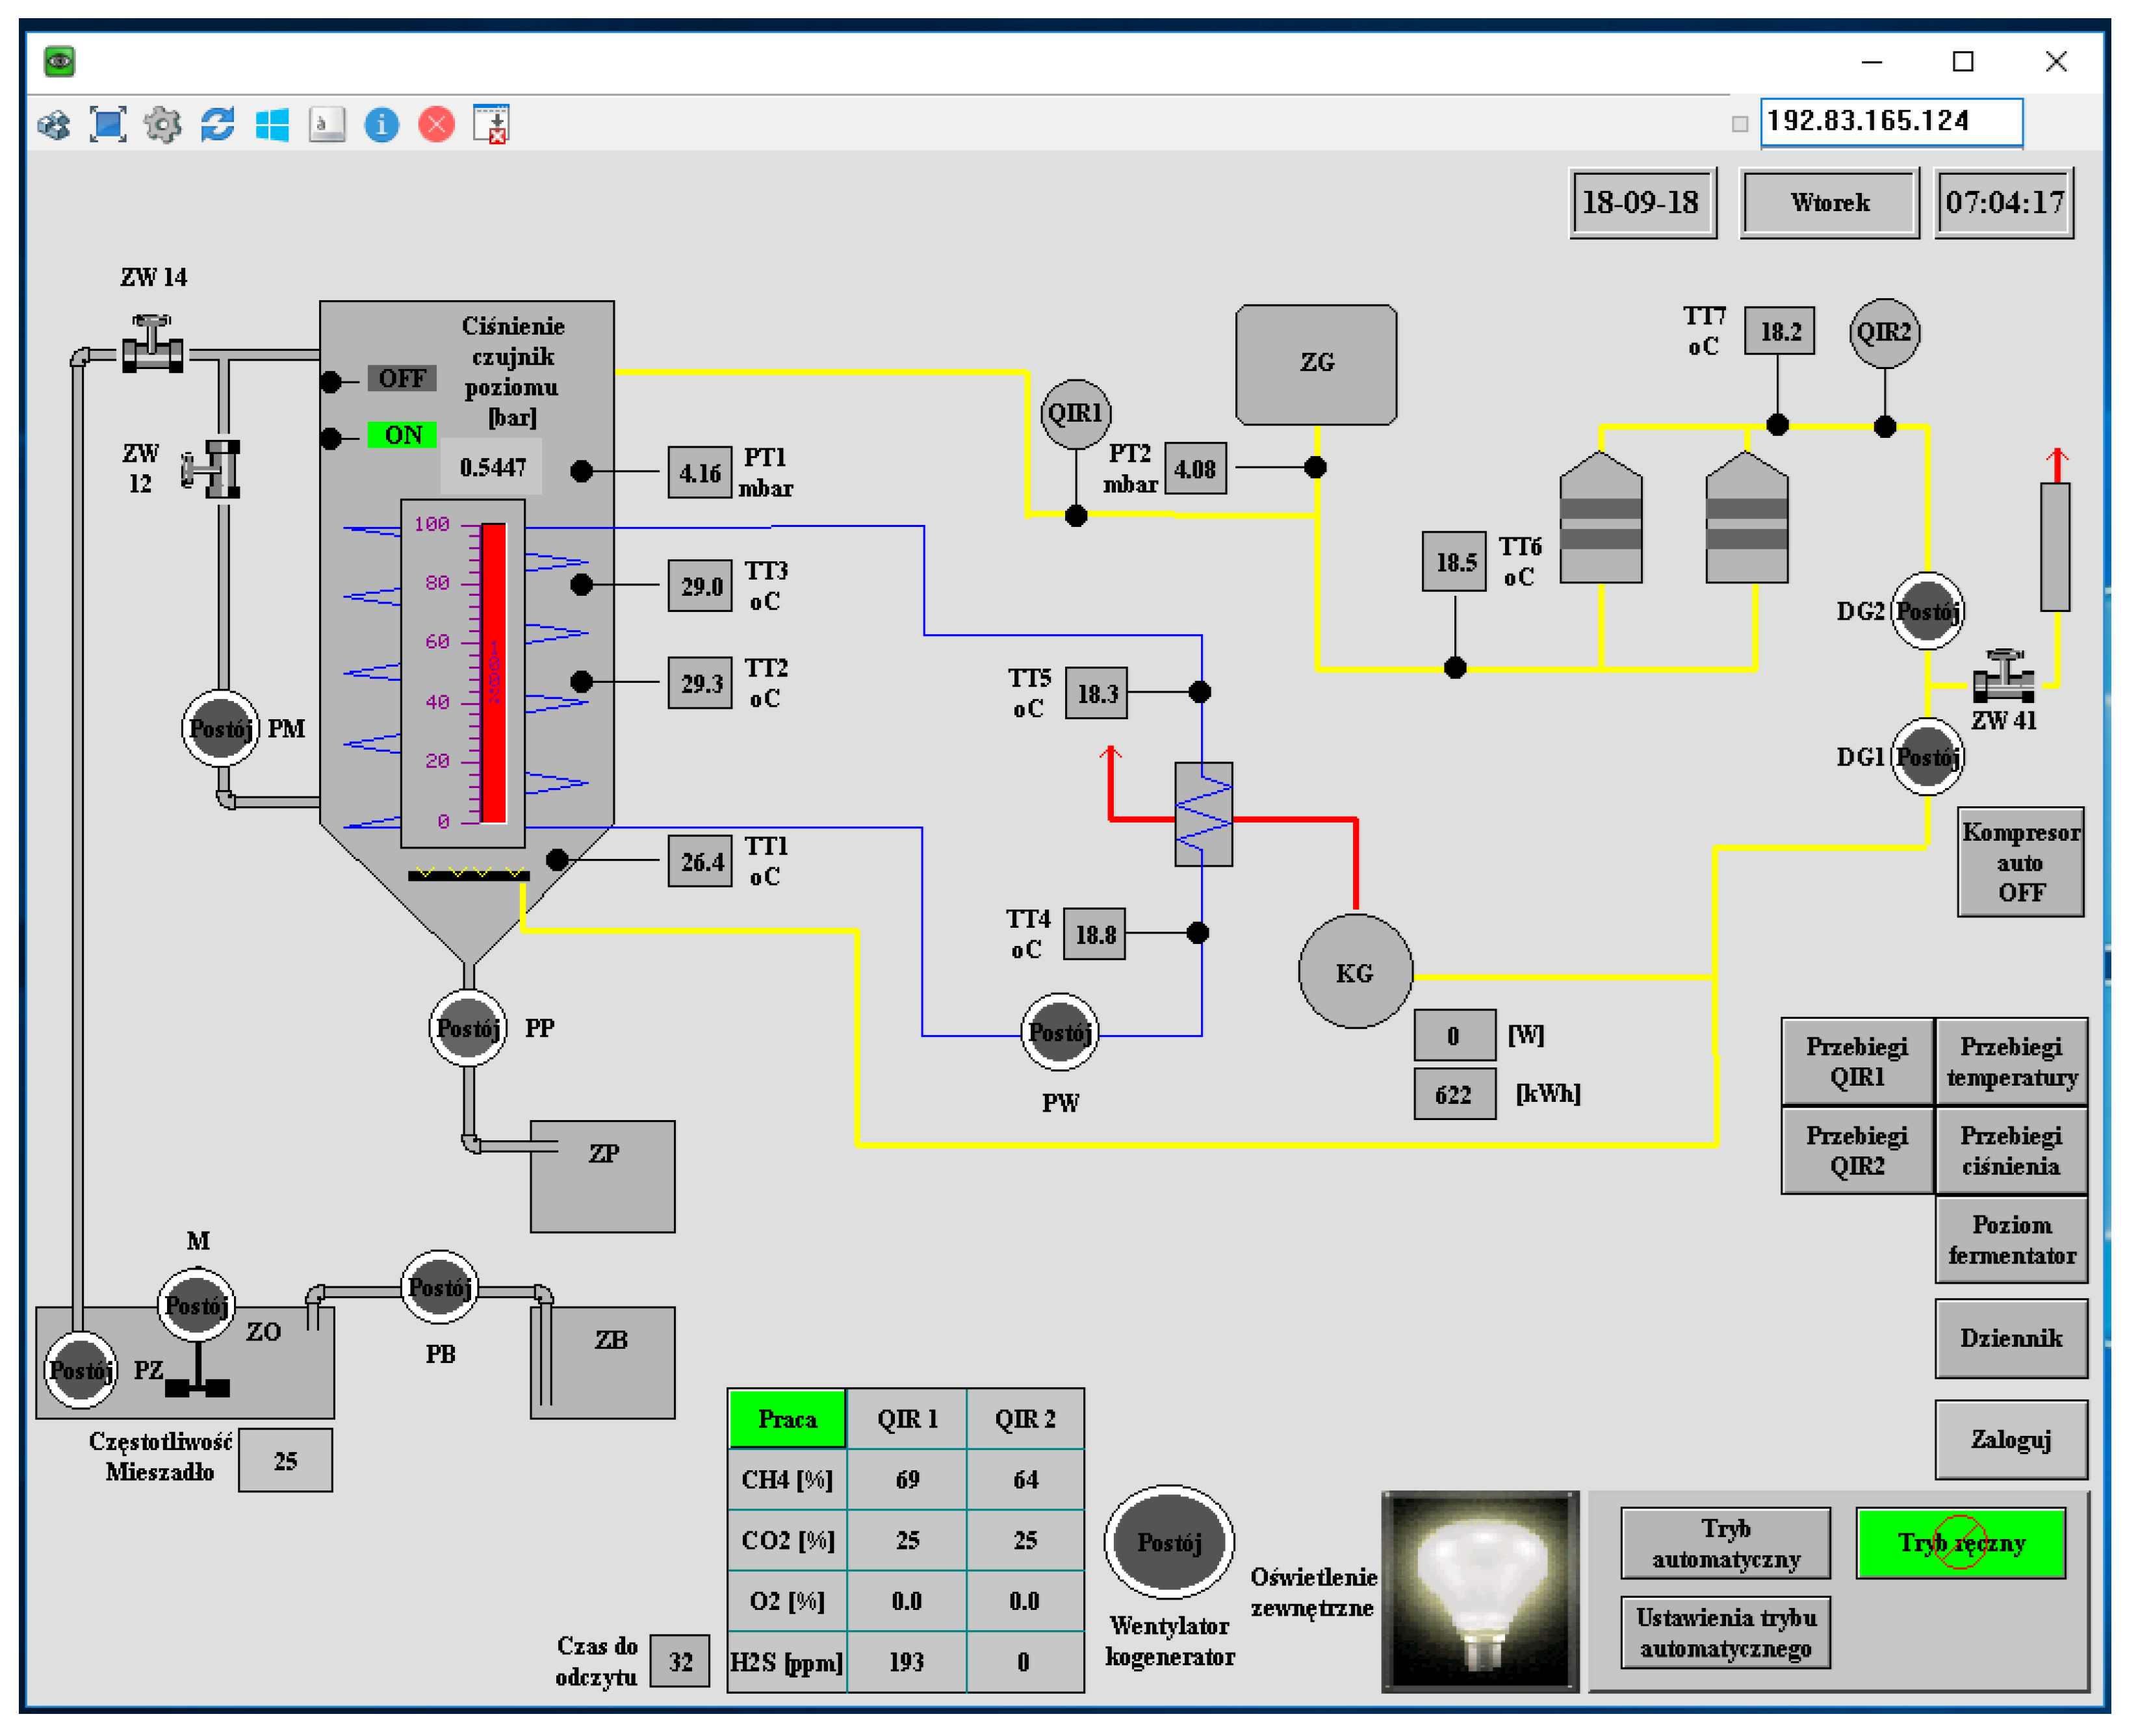This screenshot has width=2138, height=1736.
Task: Open the blue info icon
Action: point(381,124)
